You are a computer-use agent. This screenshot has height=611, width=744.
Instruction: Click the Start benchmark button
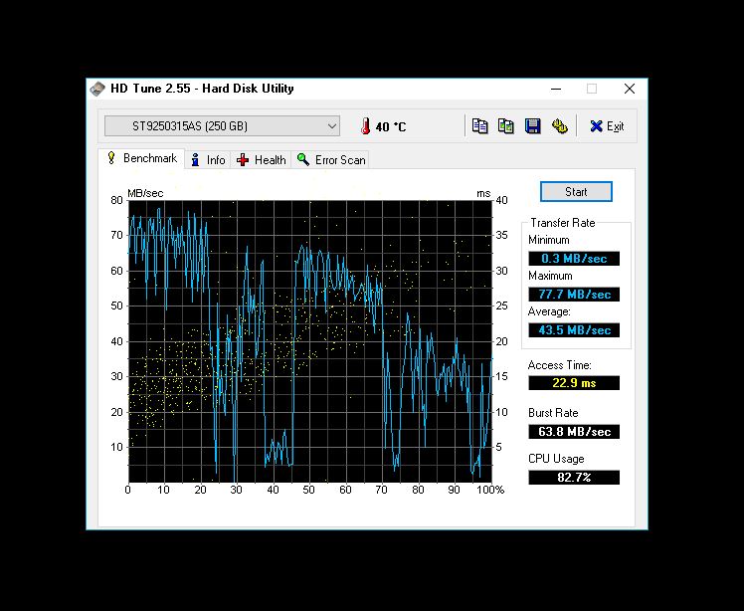point(576,192)
